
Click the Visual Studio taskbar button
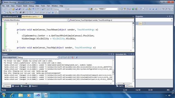pos(37,95)
